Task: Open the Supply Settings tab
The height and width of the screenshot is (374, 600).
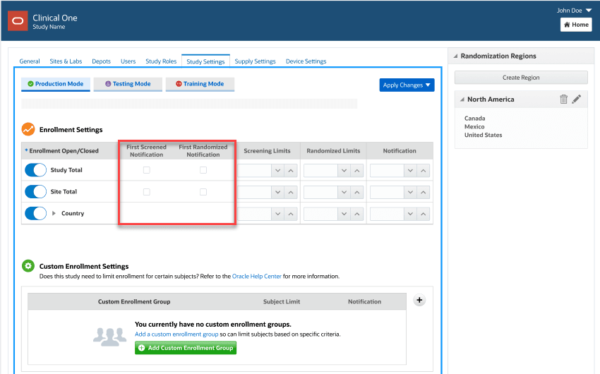Action: pos(255,61)
